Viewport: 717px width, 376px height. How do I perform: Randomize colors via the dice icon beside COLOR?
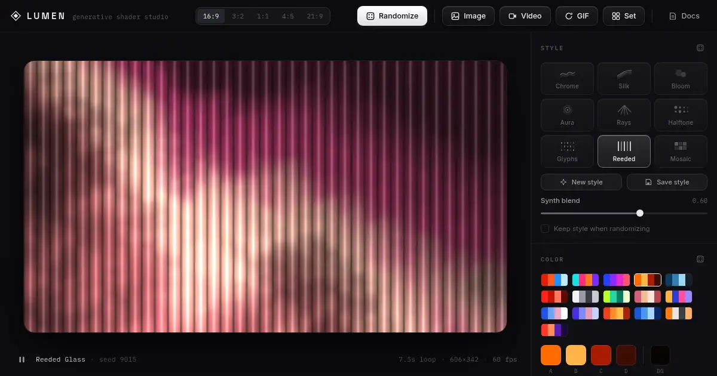[700, 259]
